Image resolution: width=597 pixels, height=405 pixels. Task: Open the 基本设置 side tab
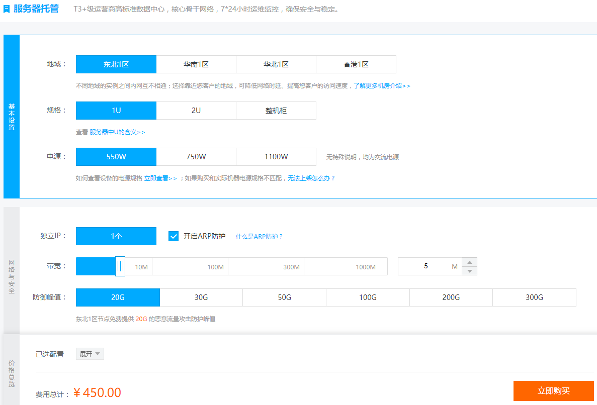12,117
